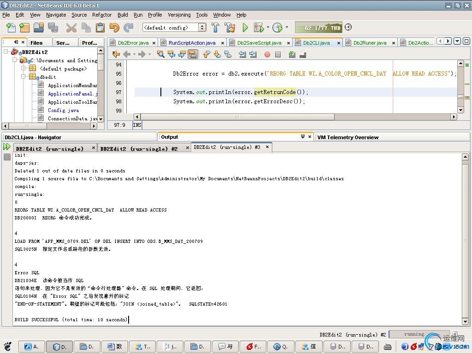This screenshot has width=472, height=354.
Task: Click the Paste clipboard icon
Action: [100, 27]
